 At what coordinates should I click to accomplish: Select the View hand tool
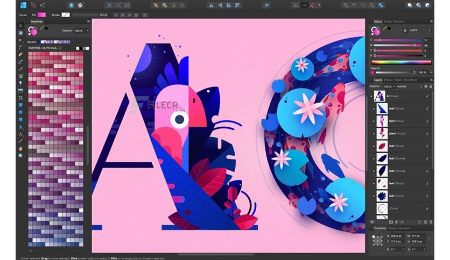point(20,148)
